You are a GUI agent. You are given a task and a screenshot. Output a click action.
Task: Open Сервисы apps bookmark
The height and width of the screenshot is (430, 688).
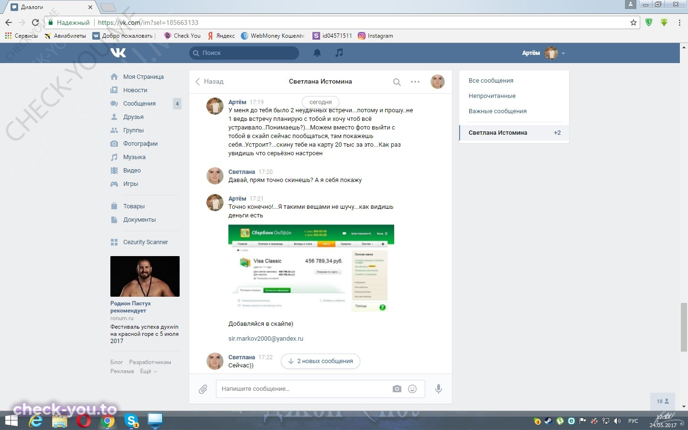point(21,36)
